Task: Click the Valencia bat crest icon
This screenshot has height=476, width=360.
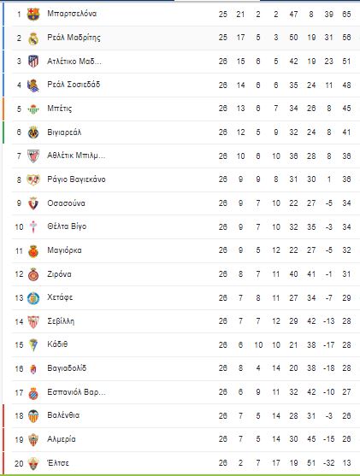Action: click(x=33, y=415)
